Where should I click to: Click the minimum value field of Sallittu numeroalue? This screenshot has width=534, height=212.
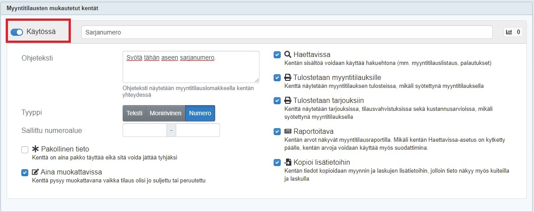[144, 130]
